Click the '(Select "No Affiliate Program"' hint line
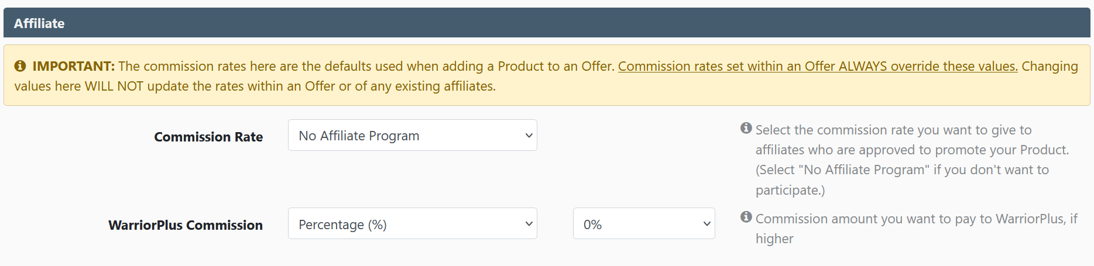Viewport: 1094px width, 266px height. click(x=901, y=170)
